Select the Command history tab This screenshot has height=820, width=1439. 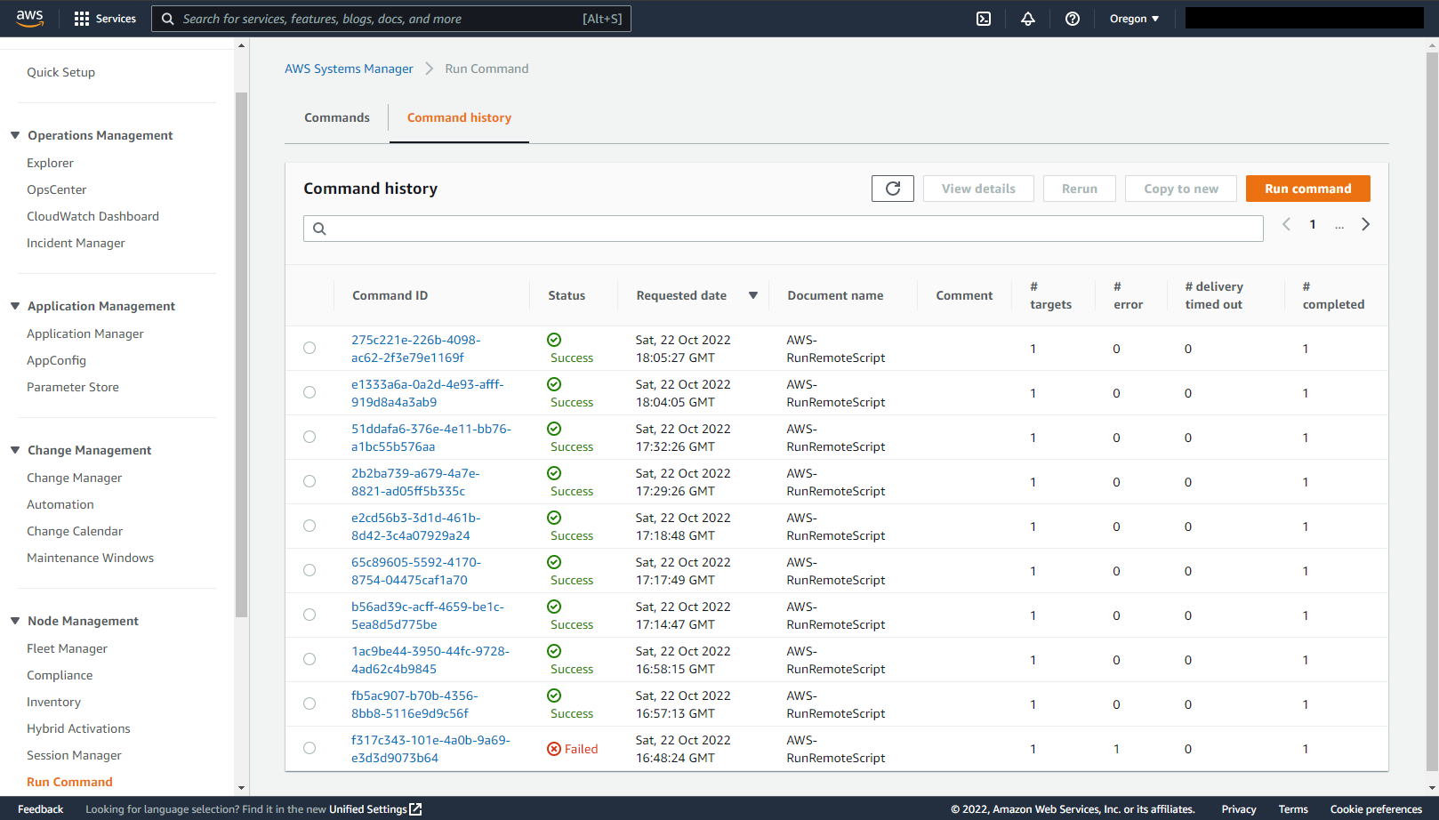pos(459,117)
